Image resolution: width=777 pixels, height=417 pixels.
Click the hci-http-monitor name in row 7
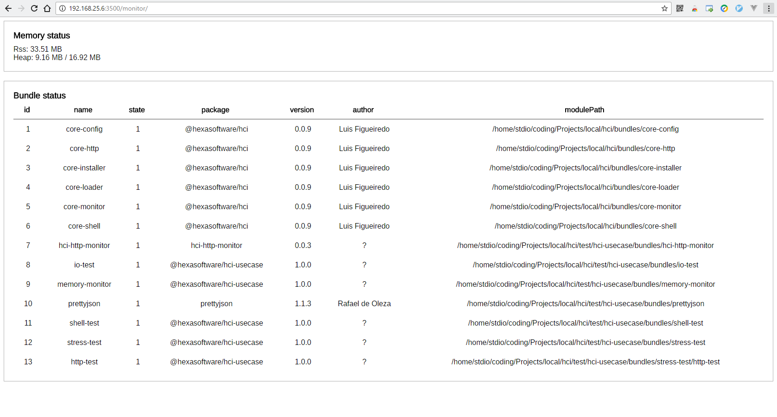pyautogui.click(x=84, y=246)
